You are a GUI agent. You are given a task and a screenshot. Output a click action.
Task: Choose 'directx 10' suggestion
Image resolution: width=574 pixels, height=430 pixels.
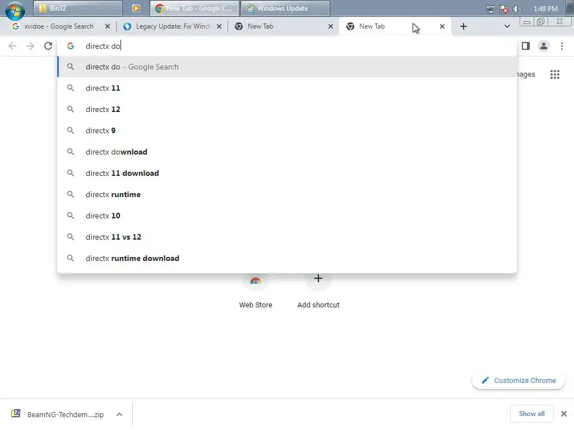coord(287,216)
